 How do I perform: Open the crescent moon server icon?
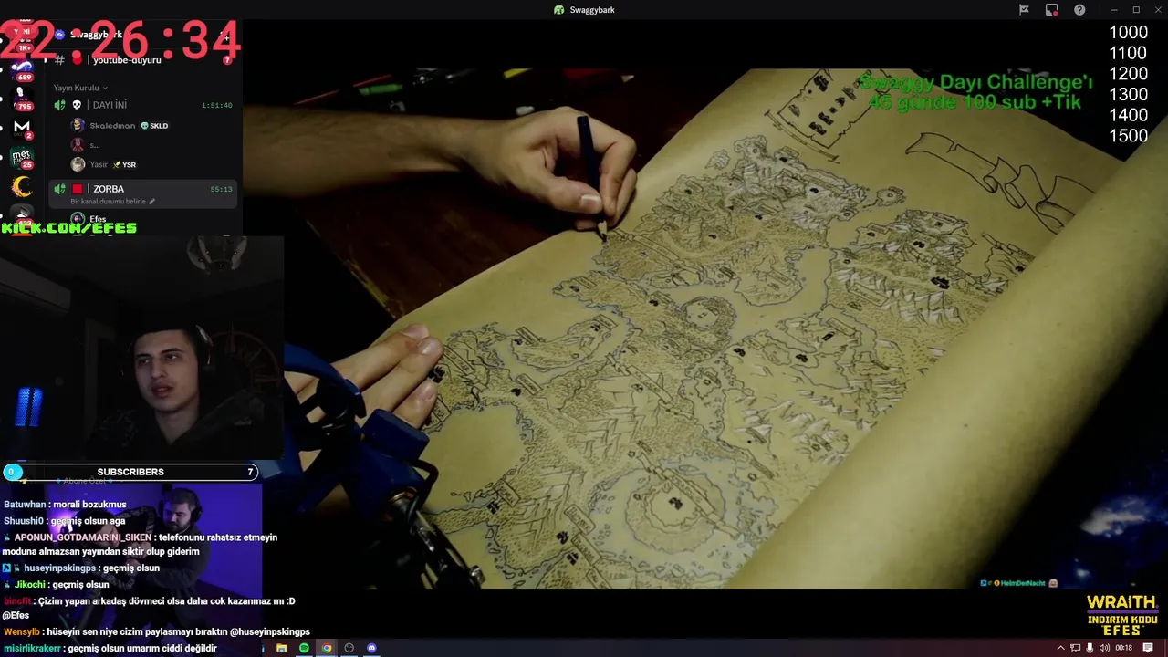point(22,187)
